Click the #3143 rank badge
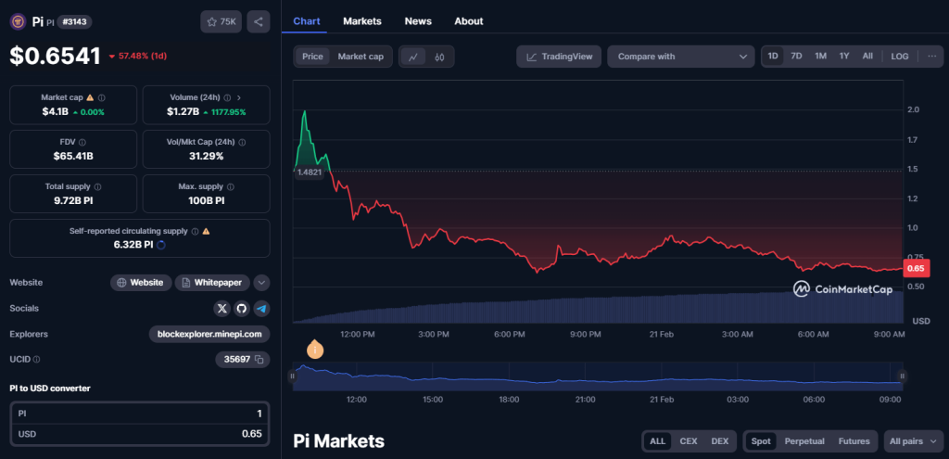 pyautogui.click(x=74, y=22)
